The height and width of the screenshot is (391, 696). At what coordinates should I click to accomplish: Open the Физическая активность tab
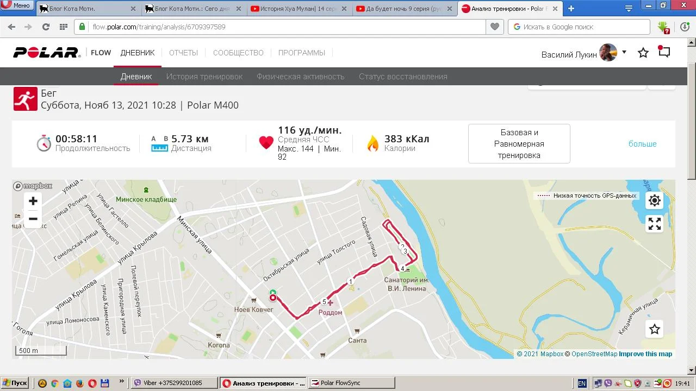301,77
